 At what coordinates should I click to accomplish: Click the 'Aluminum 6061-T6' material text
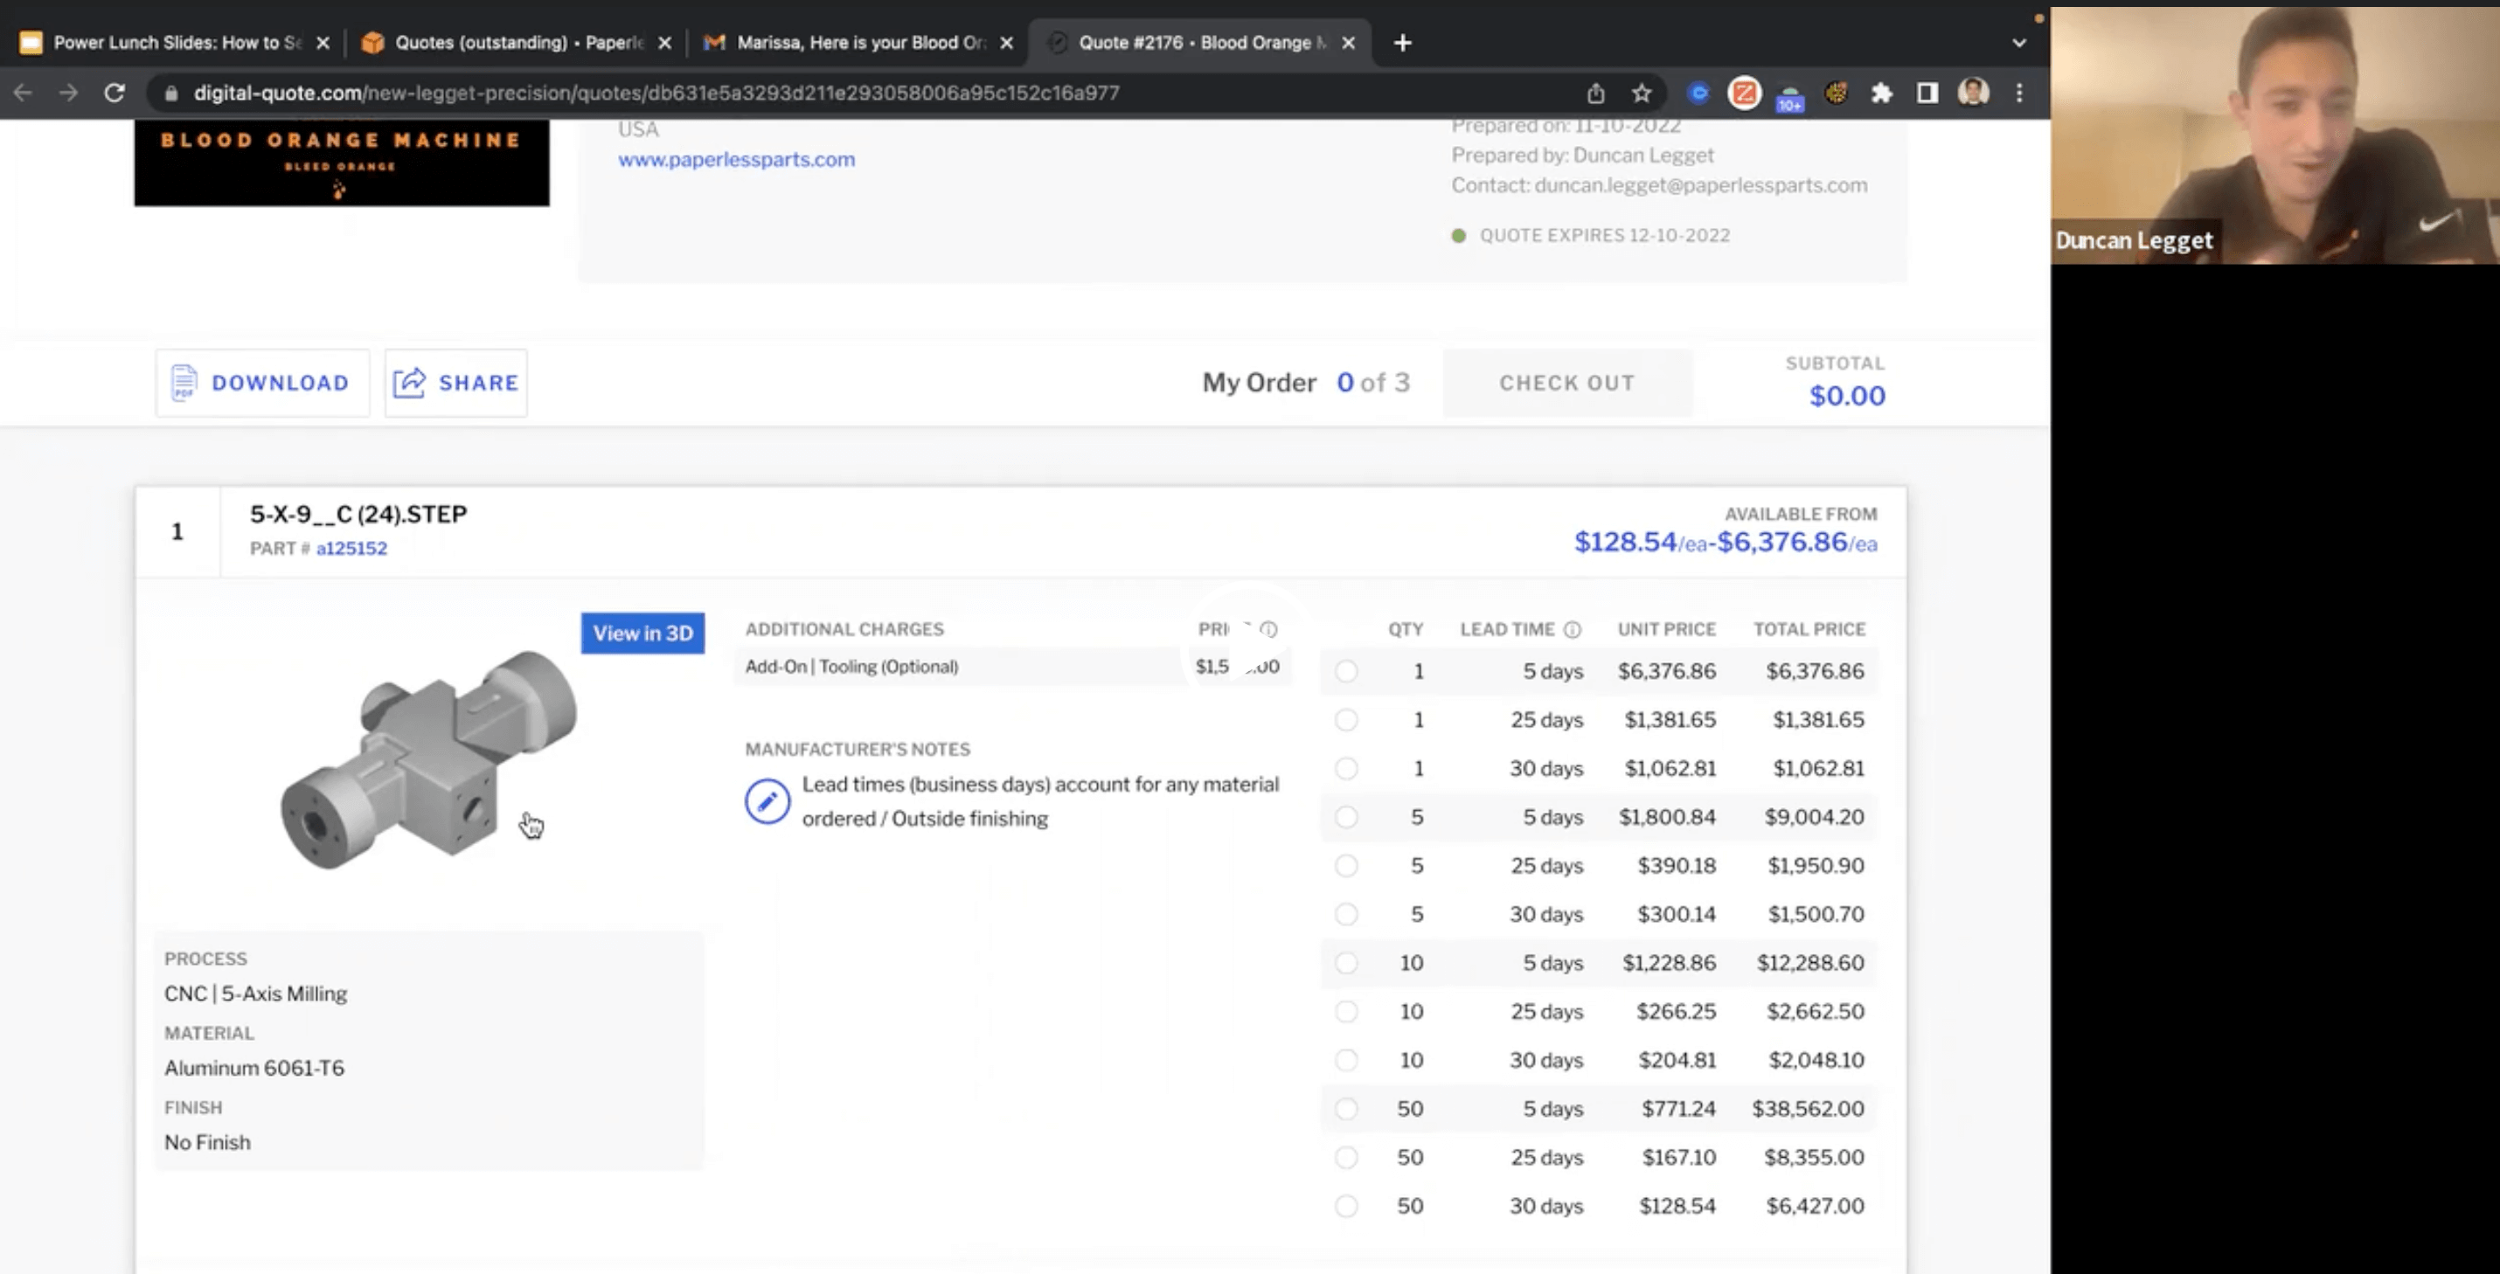coord(254,1069)
